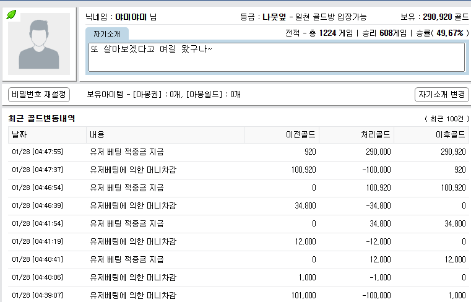Click the 최근 골드변동내역 section heading
The height and width of the screenshot is (302, 471).
click(x=41, y=118)
